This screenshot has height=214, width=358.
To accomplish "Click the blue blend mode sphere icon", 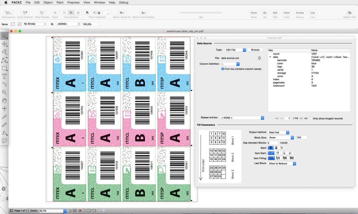I will (x=52, y=24).
